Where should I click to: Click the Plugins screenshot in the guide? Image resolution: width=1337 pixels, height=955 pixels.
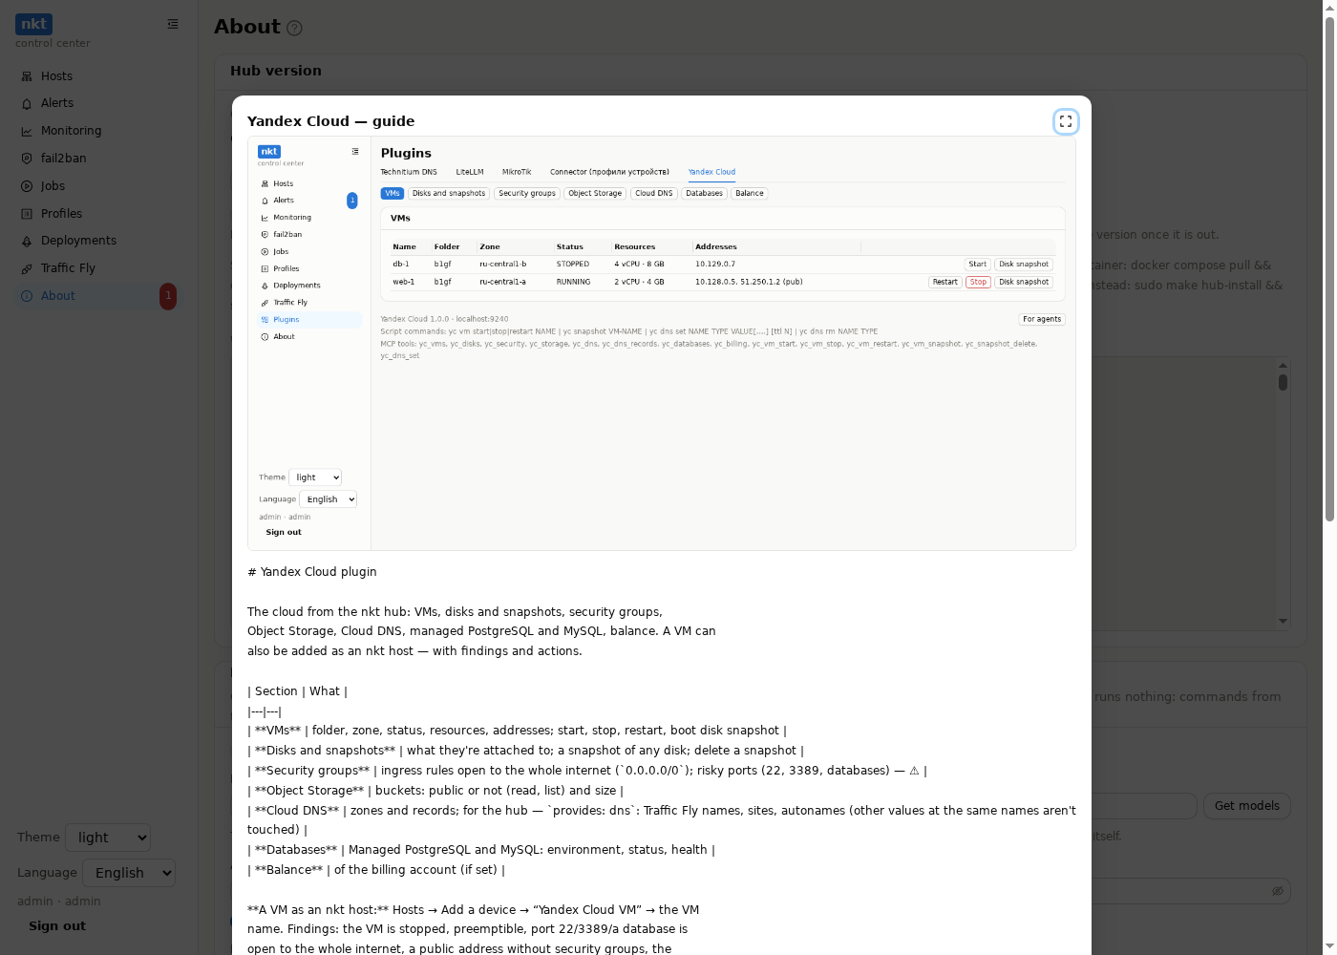tap(662, 344)
